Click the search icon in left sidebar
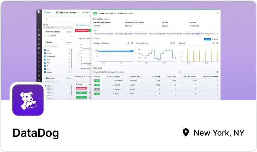This screenshot has width=257, height=152. 39,30
